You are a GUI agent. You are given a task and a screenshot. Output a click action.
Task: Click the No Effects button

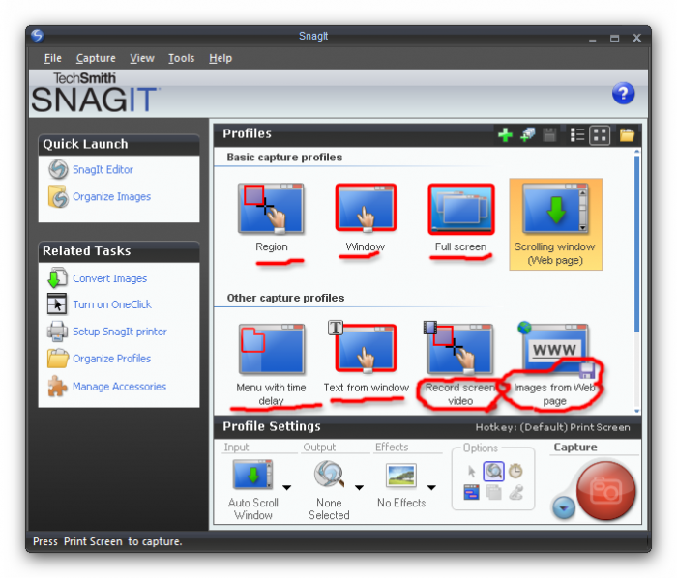click(x=401, y=485)
